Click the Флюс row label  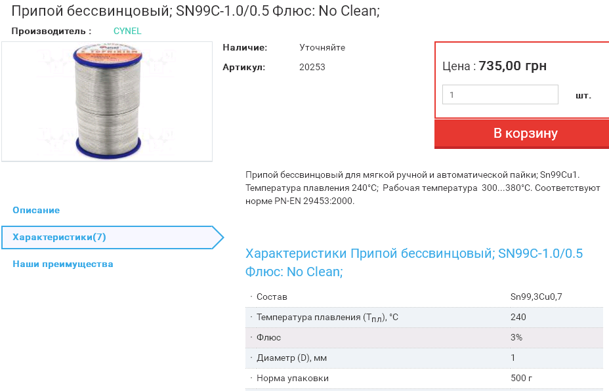click(x=268, y=337)
